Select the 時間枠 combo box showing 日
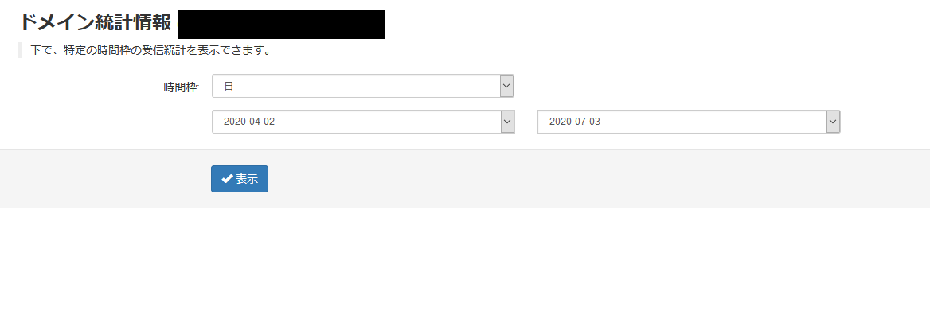The image size is (930, 330). [x=363, y=86]
